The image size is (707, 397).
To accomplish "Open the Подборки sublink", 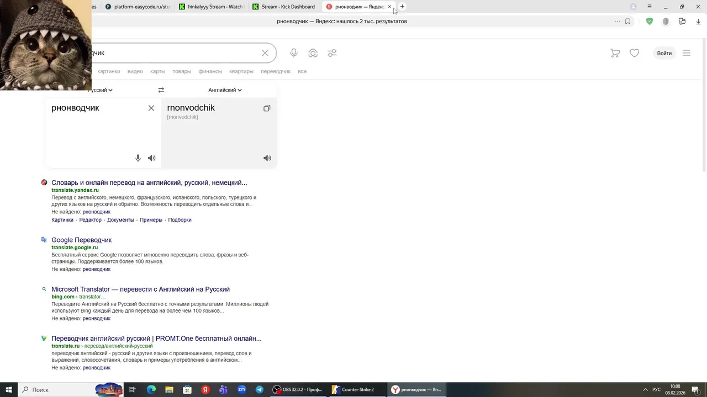I will pos(180,220).
